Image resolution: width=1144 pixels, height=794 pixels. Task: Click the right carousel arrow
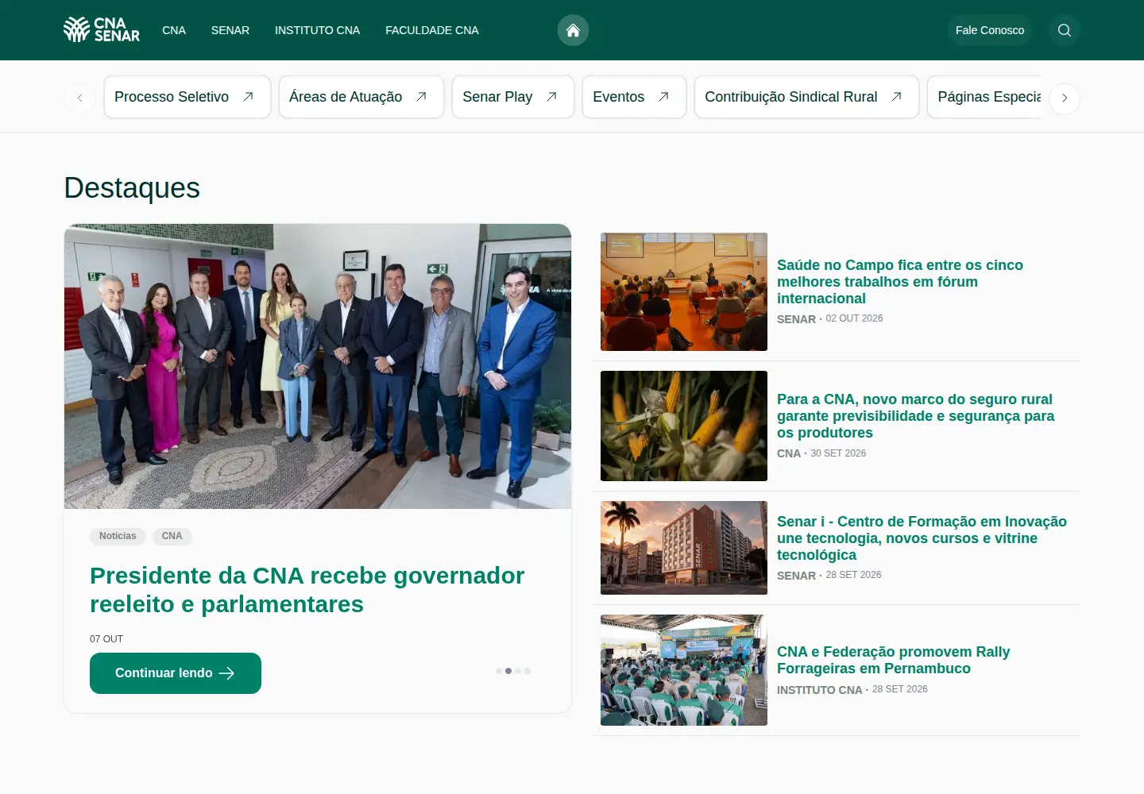(1065, 98)
